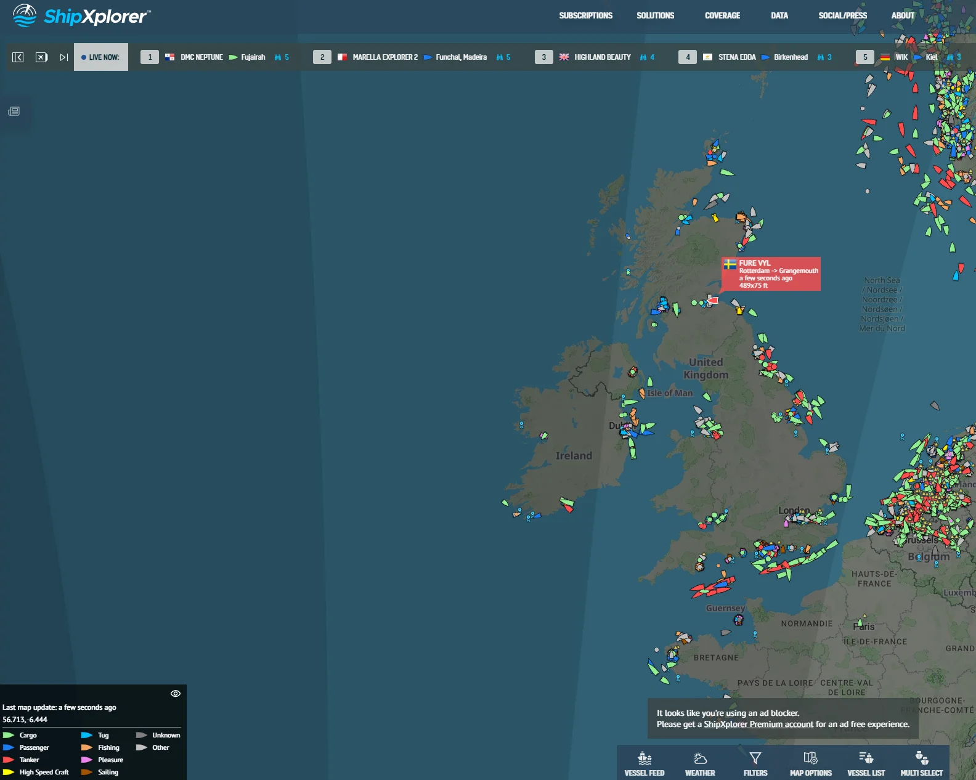This screenshot has height=780, width=976.
Task: Toggle the LIVE NOW indicator
Action: coord(101,57)
